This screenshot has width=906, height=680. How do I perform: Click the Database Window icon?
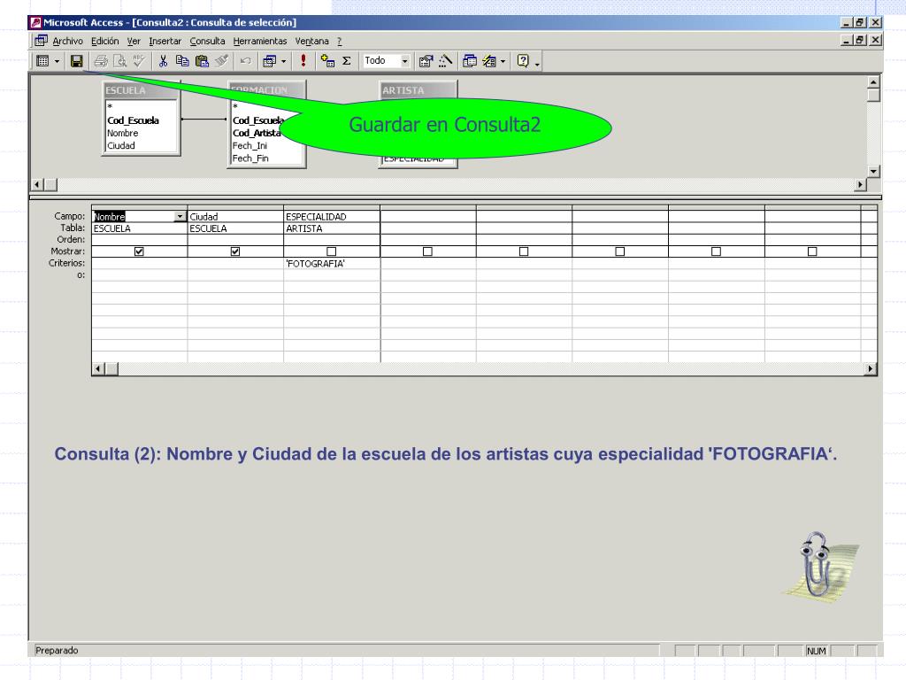(x=470, y=61)
